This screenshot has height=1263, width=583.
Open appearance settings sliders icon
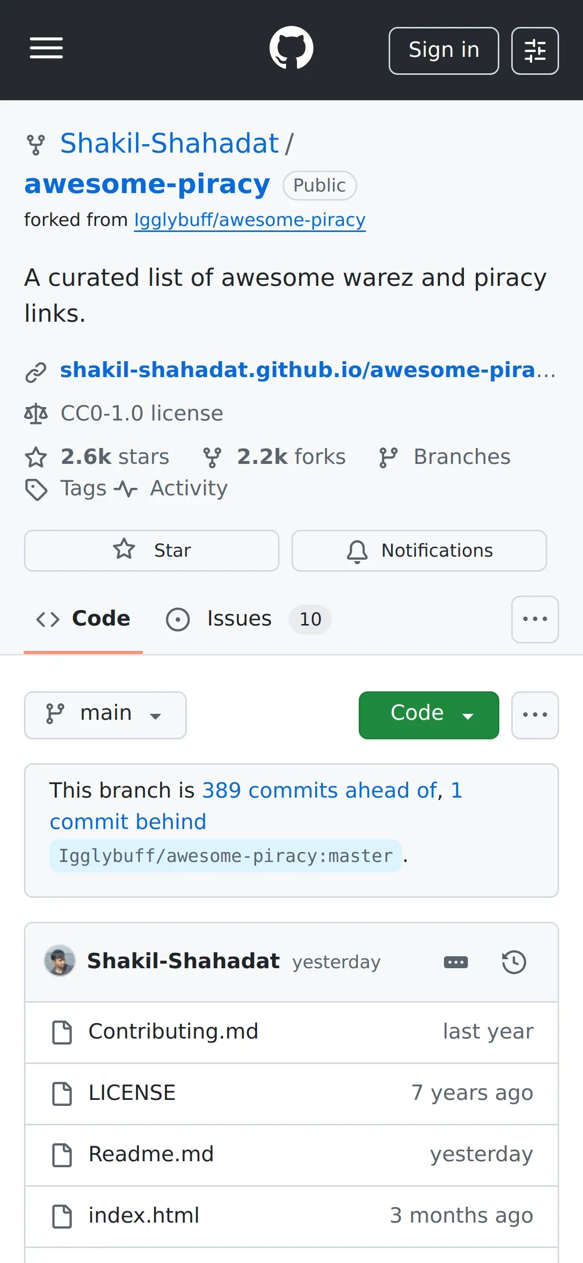point(535,51)
